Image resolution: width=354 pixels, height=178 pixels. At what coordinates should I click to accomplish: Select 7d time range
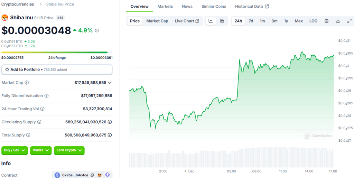[x=251, y=21]
